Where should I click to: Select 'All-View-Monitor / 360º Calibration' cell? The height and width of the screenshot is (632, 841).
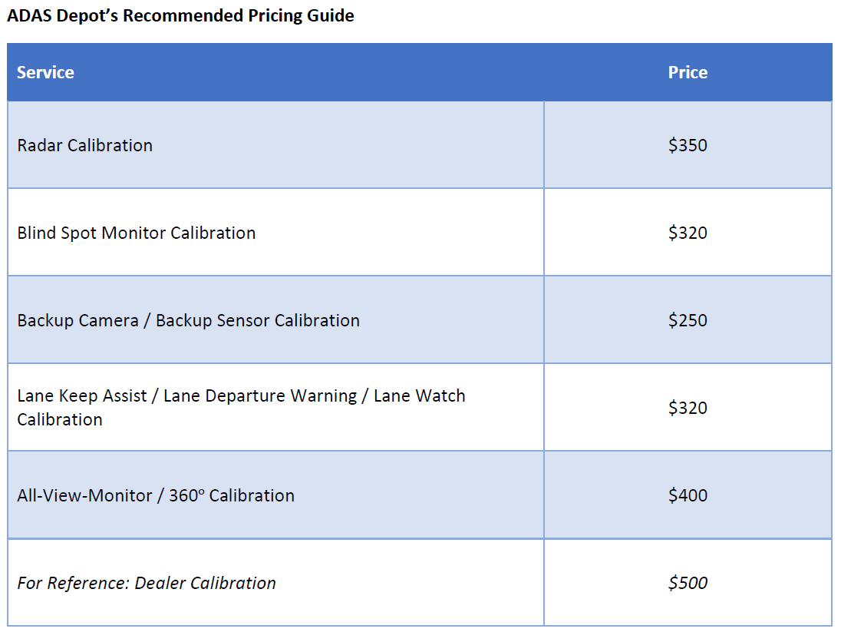tap(156, 495)
